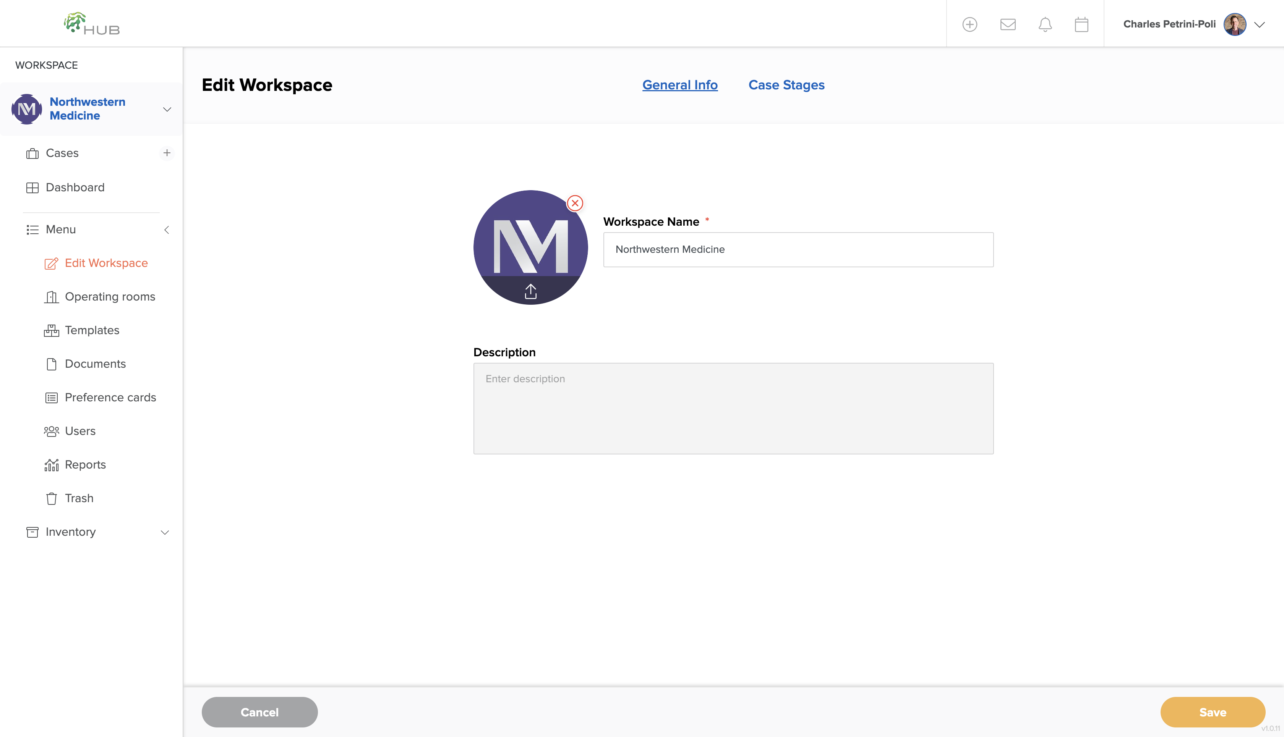The width and height of the screenshot is (1284, 737).
Task: Click the Operating rooms building icon
Action: click(51, 297)
